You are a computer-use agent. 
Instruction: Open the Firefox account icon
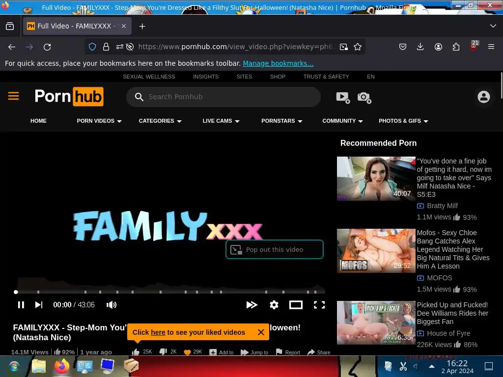click(x=438, y=47)
